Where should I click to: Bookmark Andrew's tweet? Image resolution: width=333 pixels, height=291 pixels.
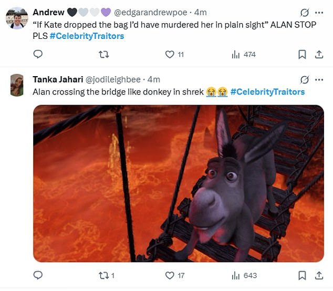302,54
